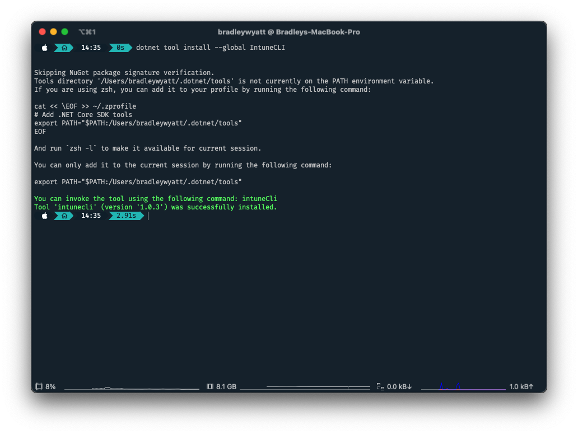Click the Tools directory PATH warning line
Viewport: 578px width, 434px height.
pos(234,81)
